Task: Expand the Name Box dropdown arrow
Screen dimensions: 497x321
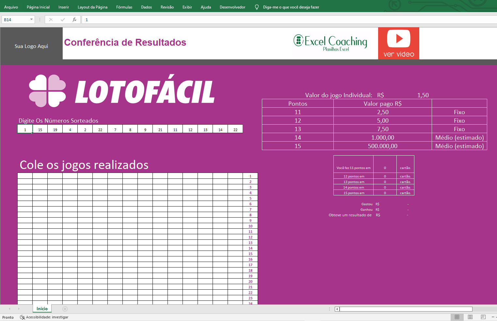Action: tap(32, 20)
